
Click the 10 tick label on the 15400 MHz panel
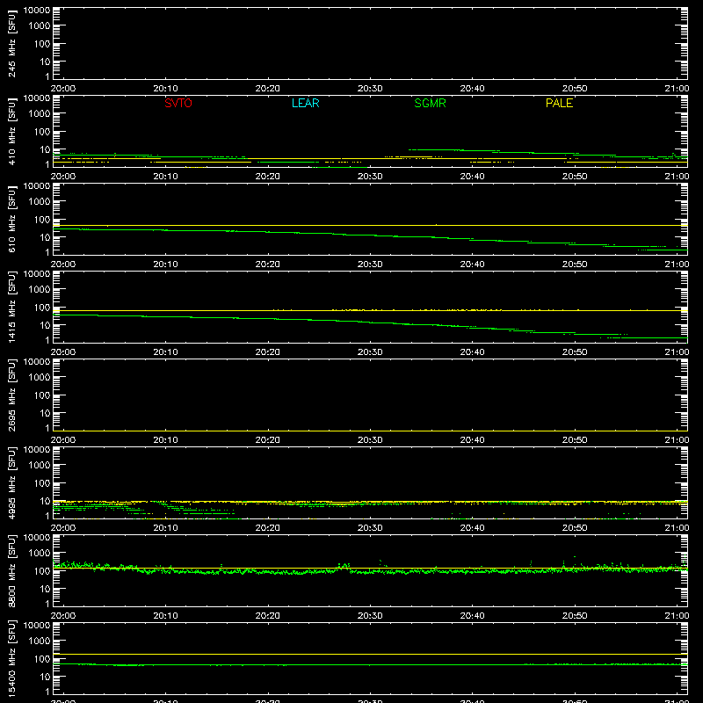pyautogui.click(x=45, y=677)
